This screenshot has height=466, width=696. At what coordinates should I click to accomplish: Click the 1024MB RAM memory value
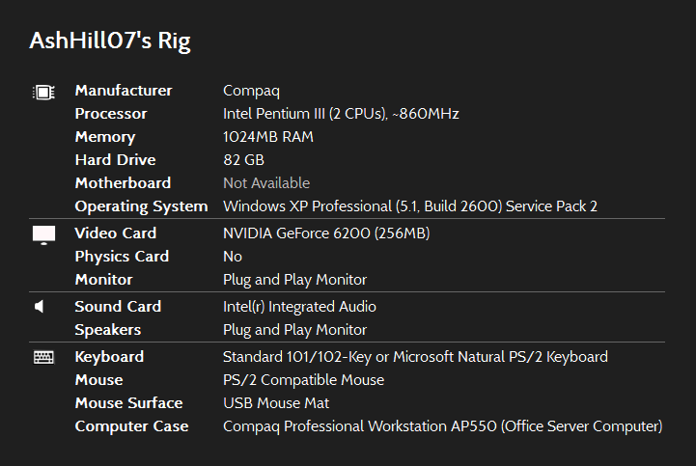point(267,137)
